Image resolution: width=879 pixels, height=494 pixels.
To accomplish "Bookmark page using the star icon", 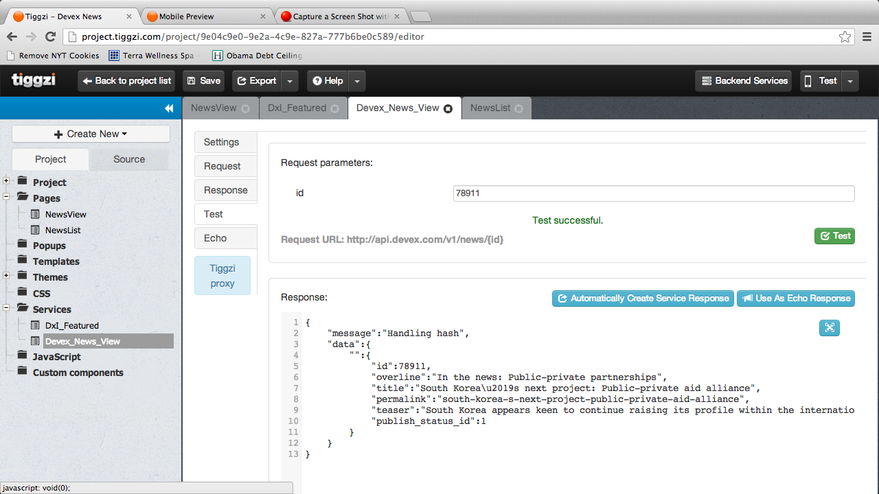I will [x=845, y=37].
